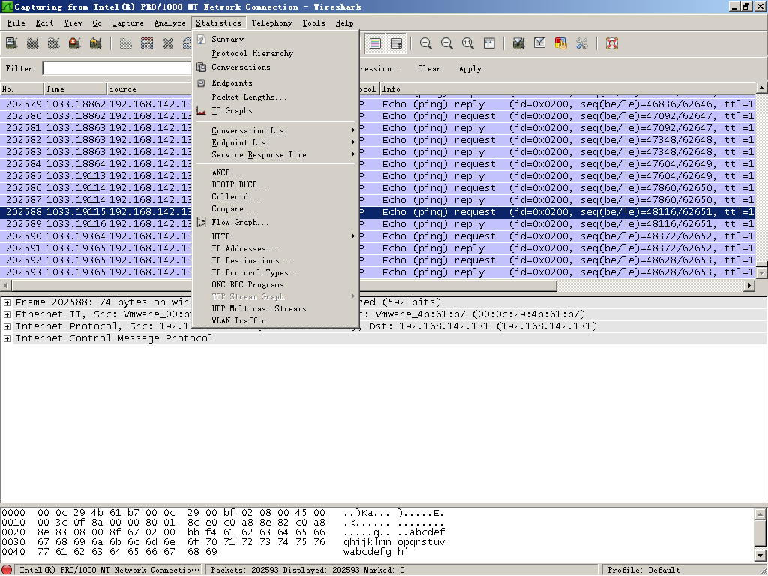Viewport: 768px width, 576px height.
Task: Click the IO Graphs chart icon
Action: click(x=201, y=111)
